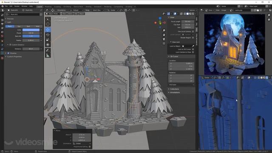Click the pan hand in image editor

point(269,20)
